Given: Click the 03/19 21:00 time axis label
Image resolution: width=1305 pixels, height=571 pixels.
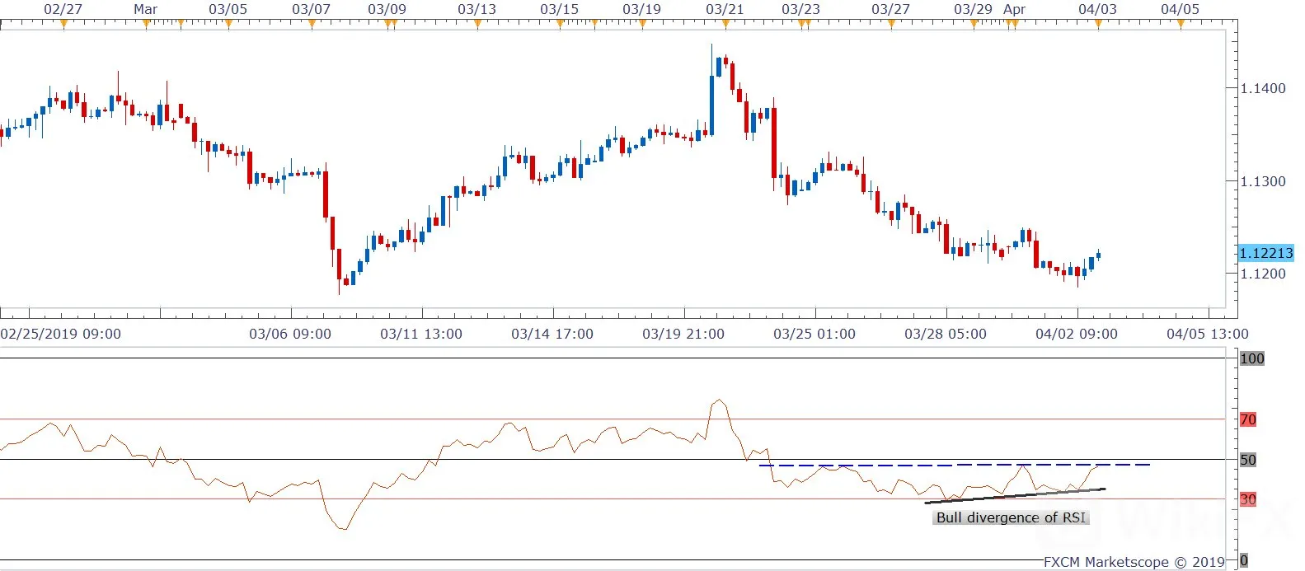Looking at the screenshot, I should pos(683,334).
